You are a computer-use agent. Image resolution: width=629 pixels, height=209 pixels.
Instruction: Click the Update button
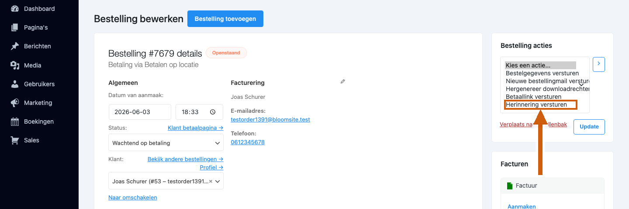589,127
